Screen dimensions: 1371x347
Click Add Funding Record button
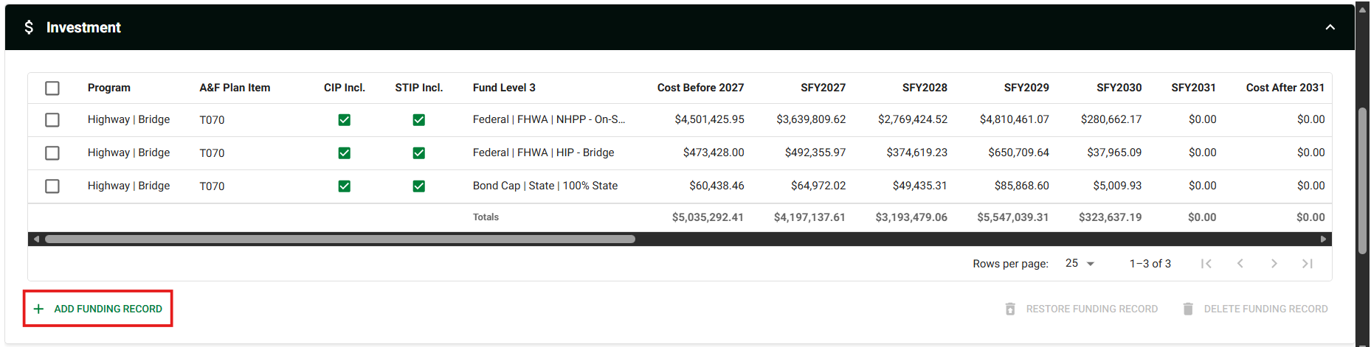point(98,309)
